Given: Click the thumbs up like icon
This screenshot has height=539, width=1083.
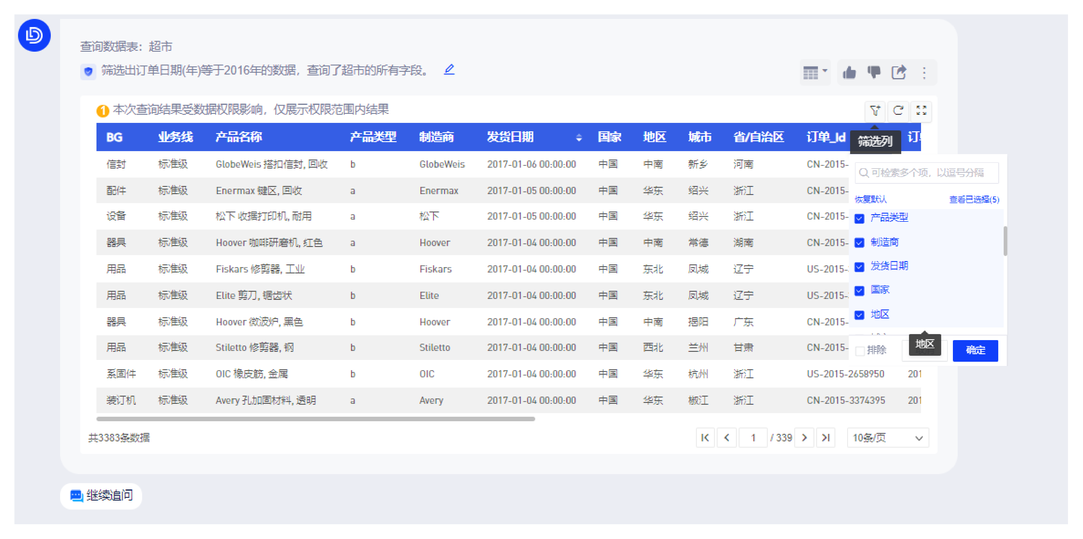Looking at the screenshot, I should coord(849,73).
